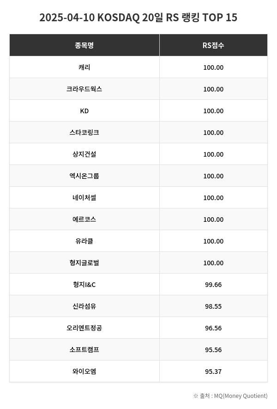Select the 엑시온그룹 stock row

[84, 176]
